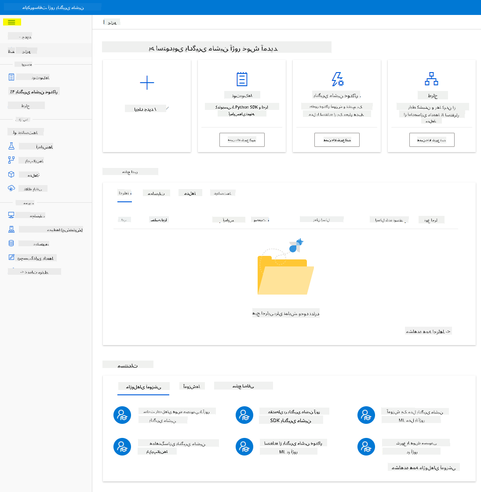This screenshot has height=492, width=481.
Task: Click the View all tutorials link
Action: [x=424, y=467]
